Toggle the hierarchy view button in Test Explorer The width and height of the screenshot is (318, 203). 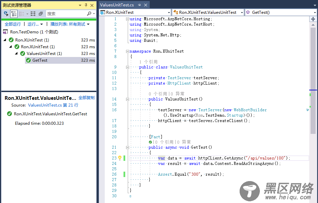[14, 13]
